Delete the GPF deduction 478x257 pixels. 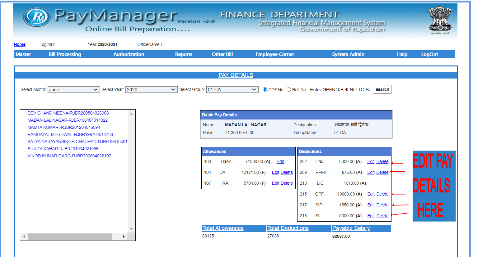click(x=382, y=194)
